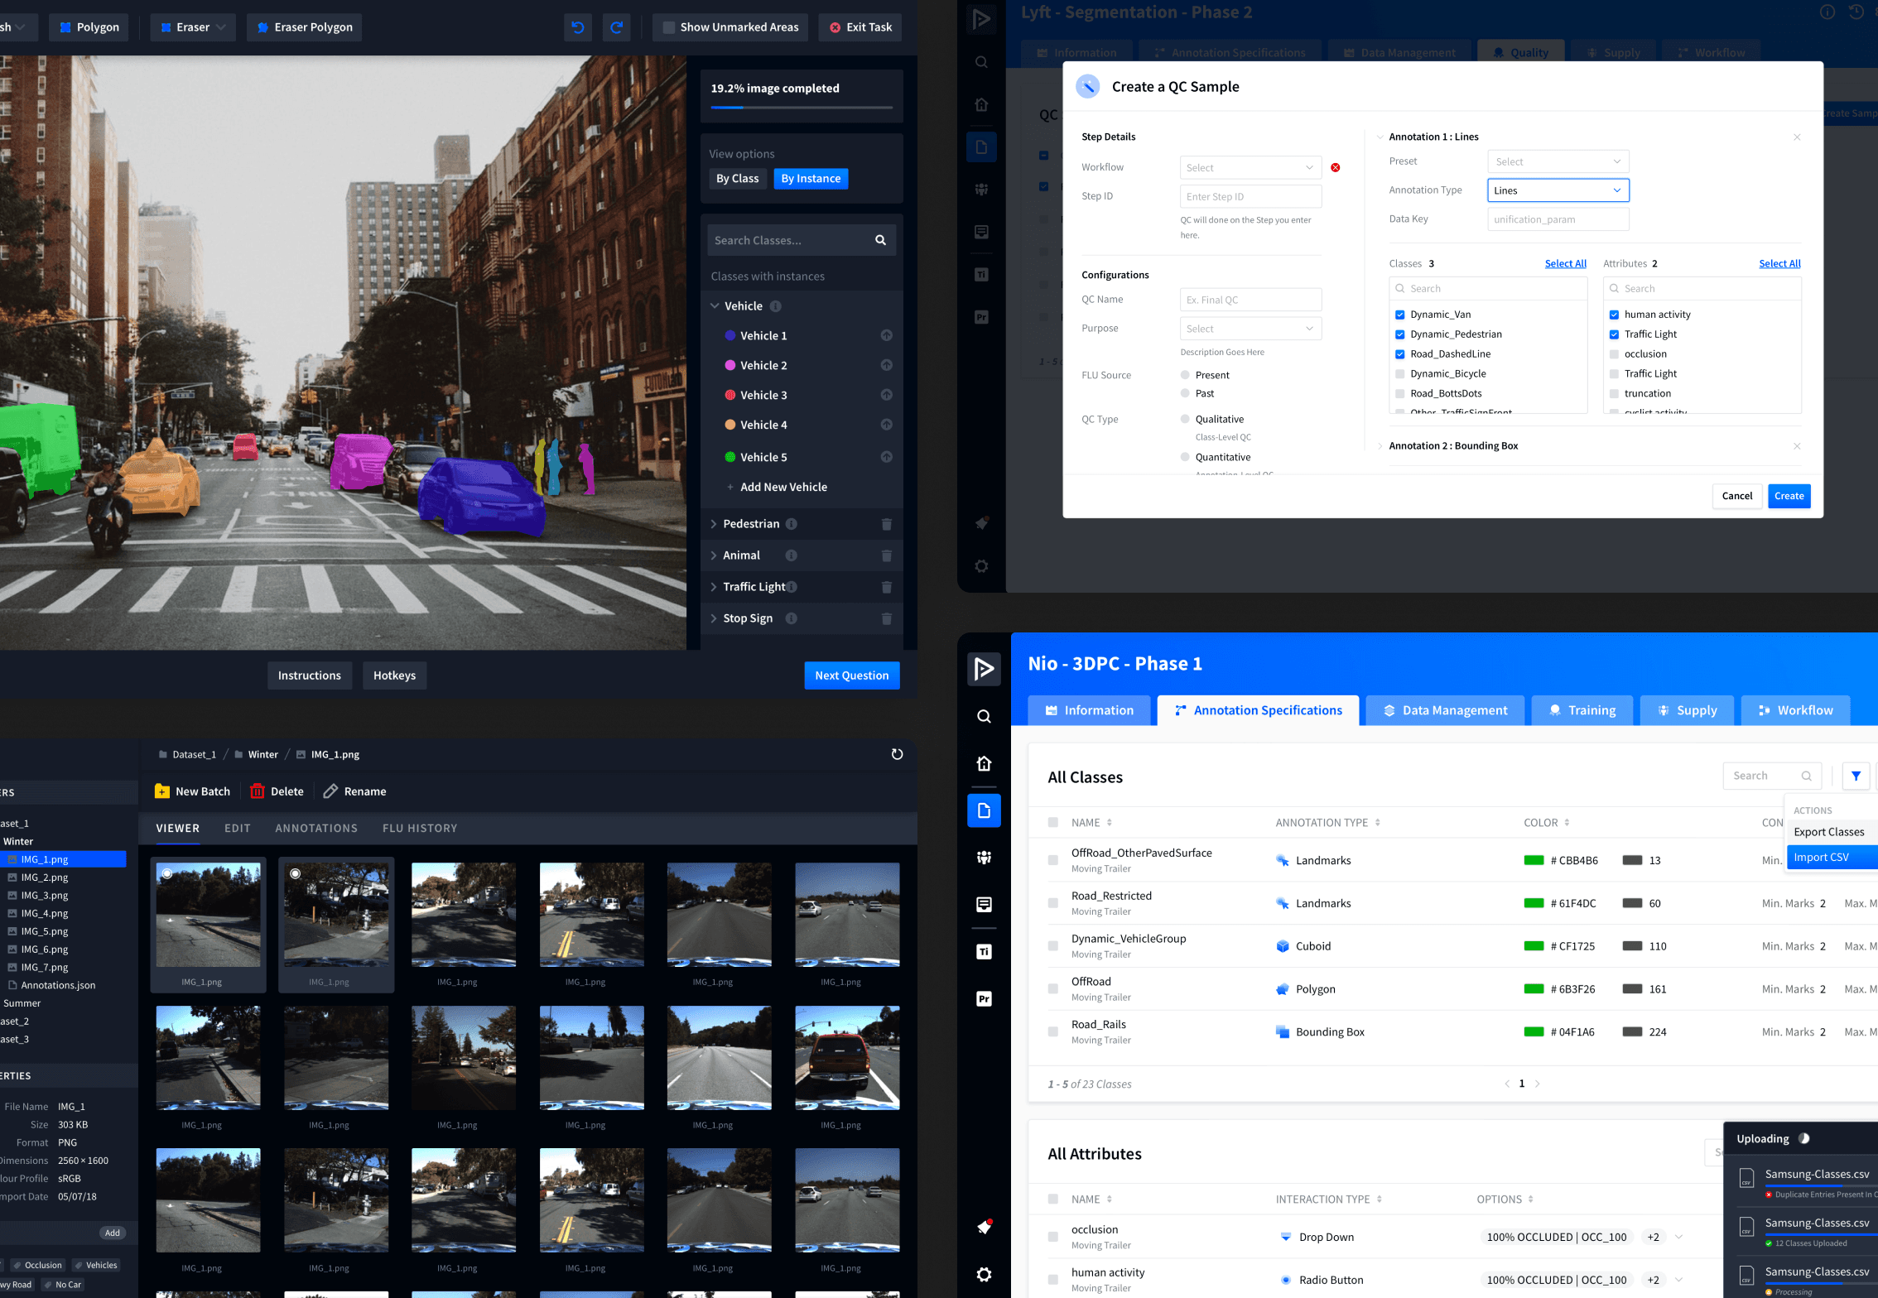Switch to the ANNOTATIONS tab
This screenshot has width=1878, height=1298.
coord(316,828)
